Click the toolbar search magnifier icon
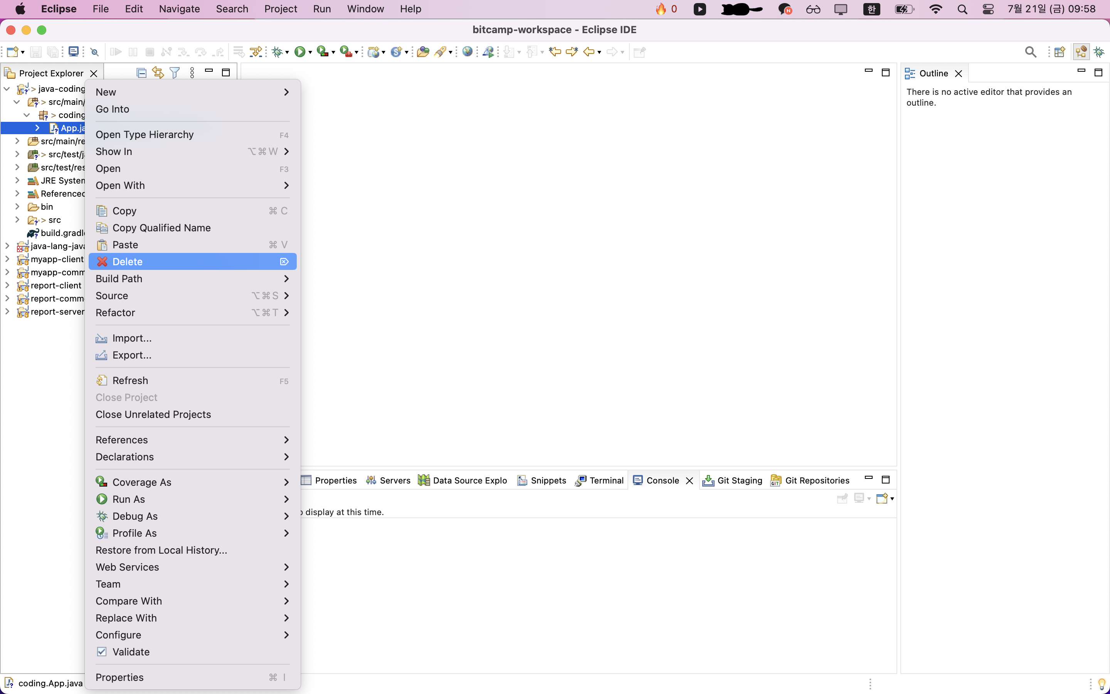The image size is (1110, 694). (x=1030, y=52)
